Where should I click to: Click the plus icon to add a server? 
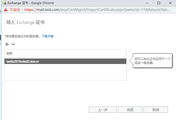coord(7,44)
